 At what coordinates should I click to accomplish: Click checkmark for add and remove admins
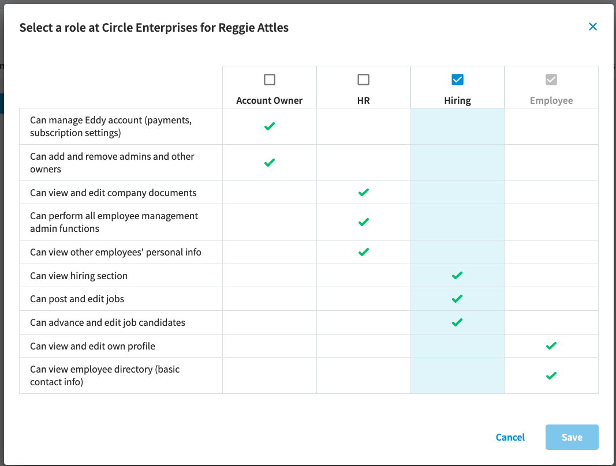click(x=270, y=163)
